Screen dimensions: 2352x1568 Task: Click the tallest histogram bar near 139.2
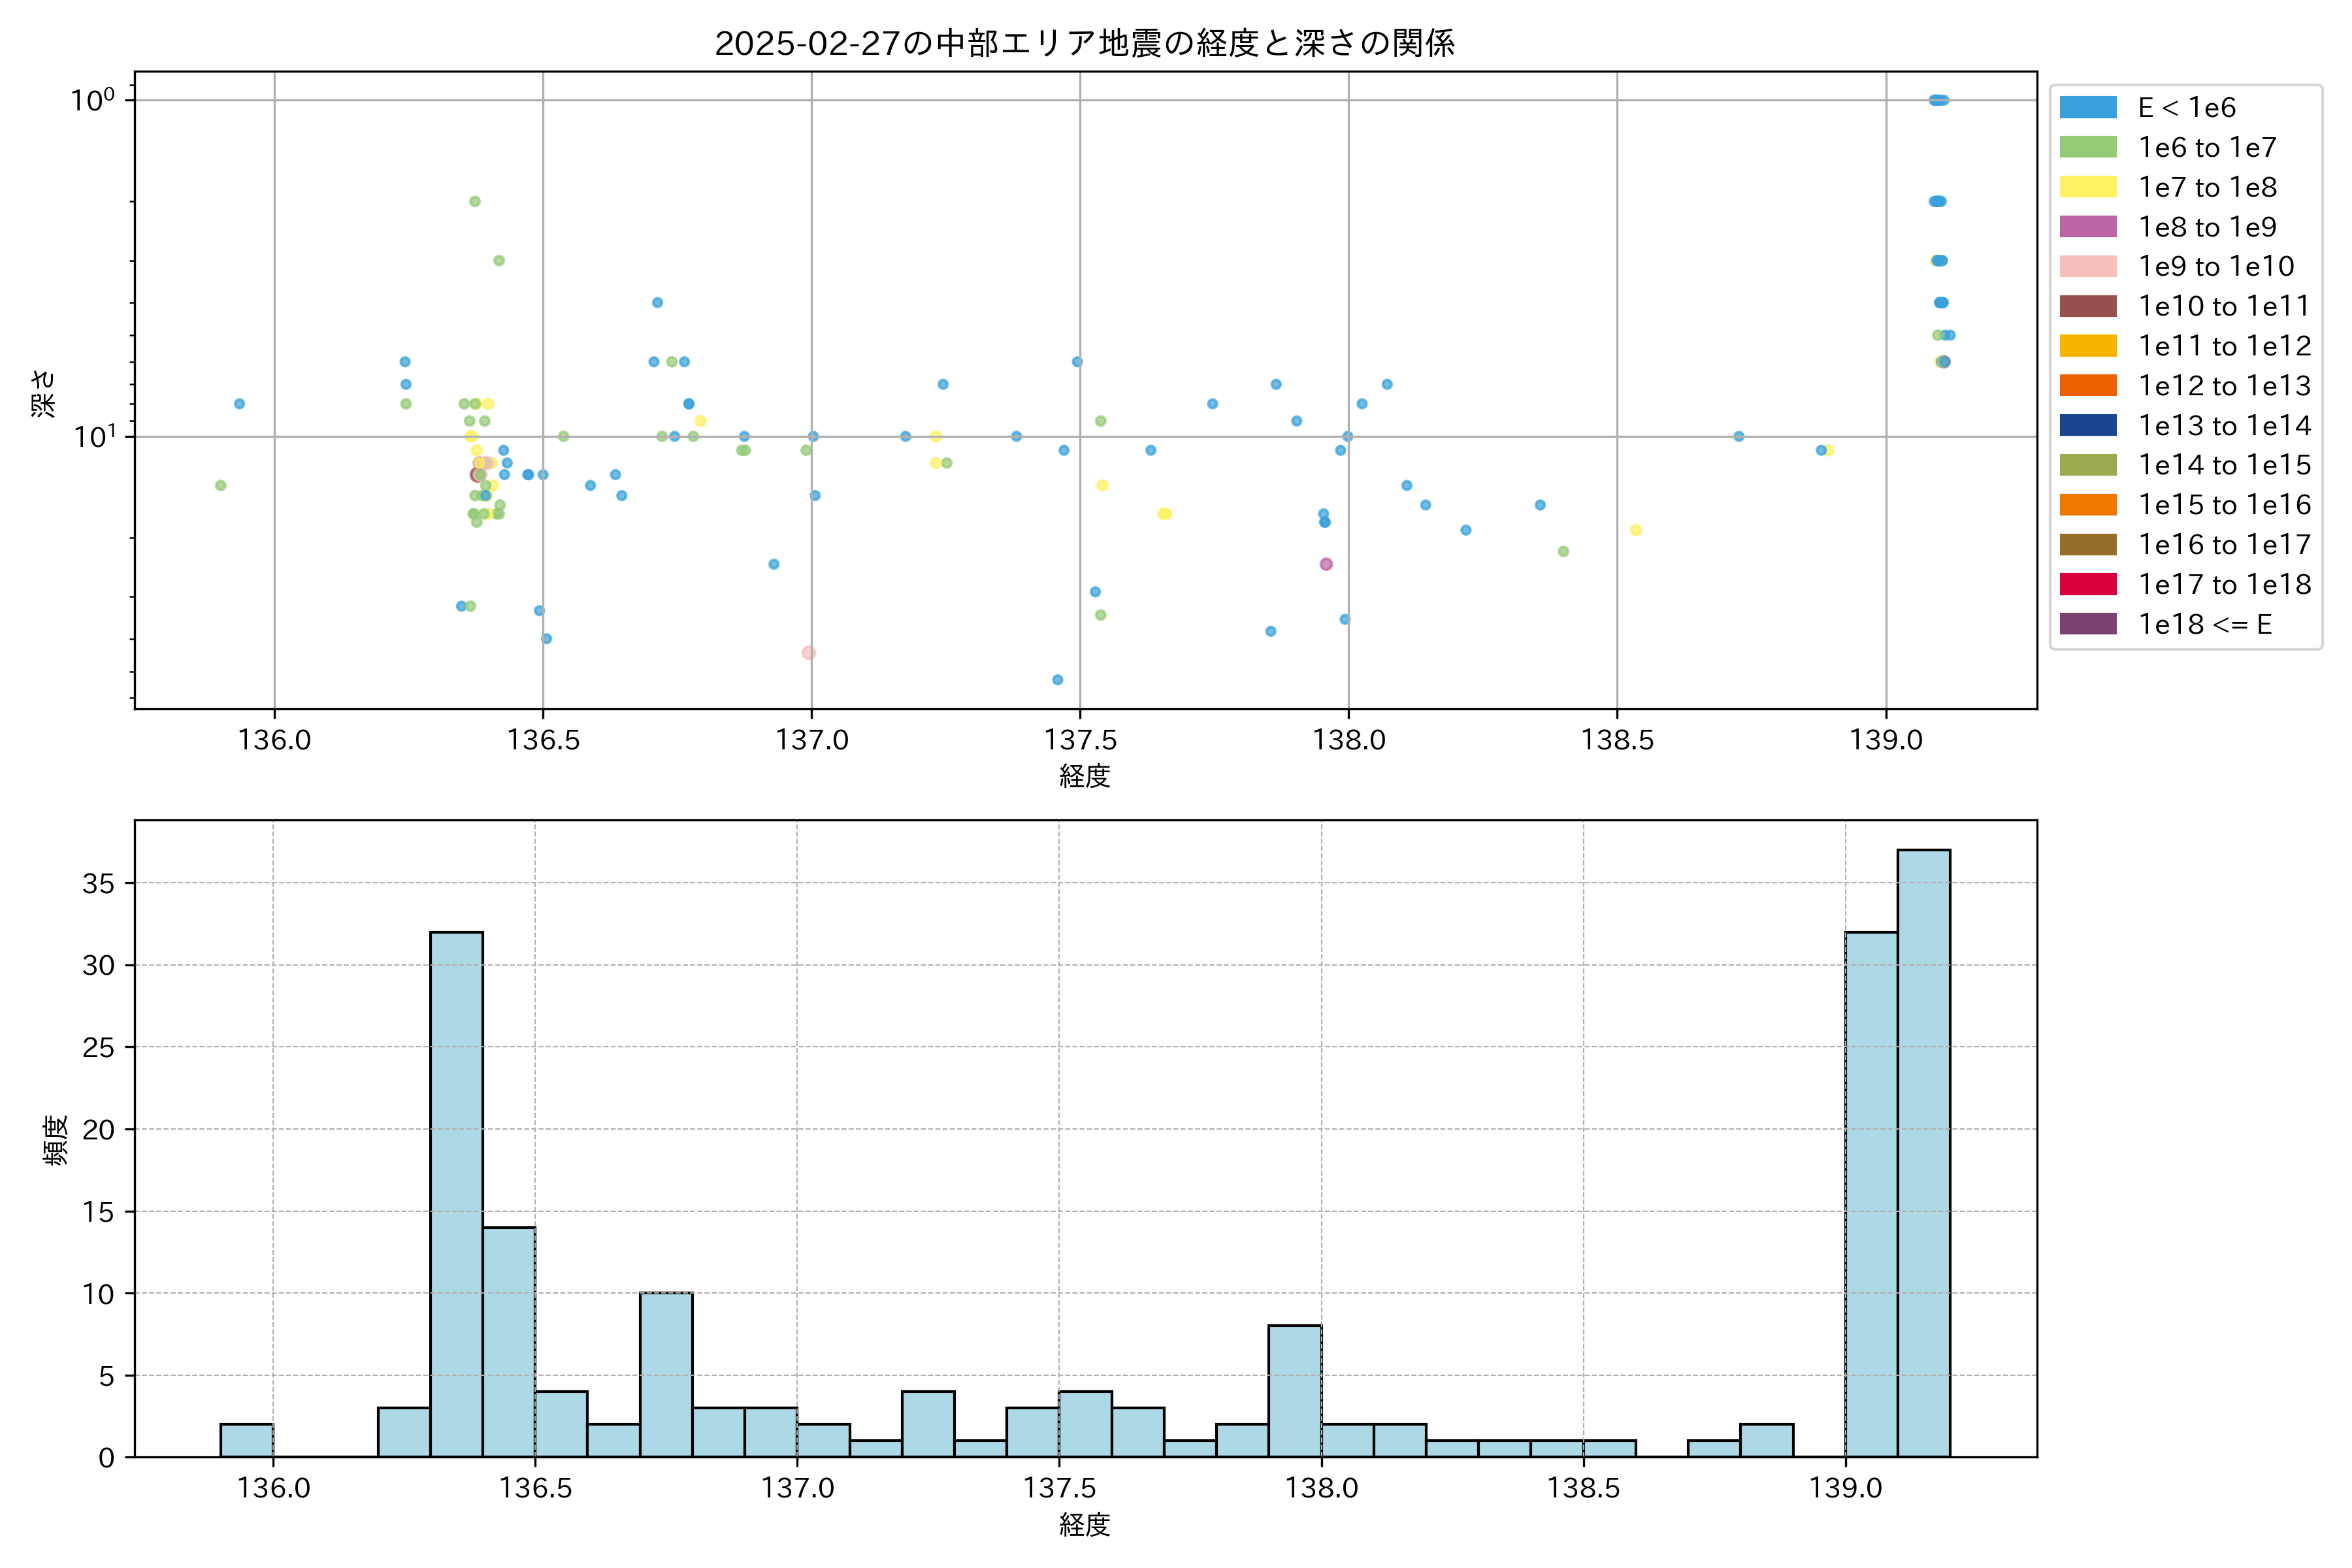tap(1923, 1152)
